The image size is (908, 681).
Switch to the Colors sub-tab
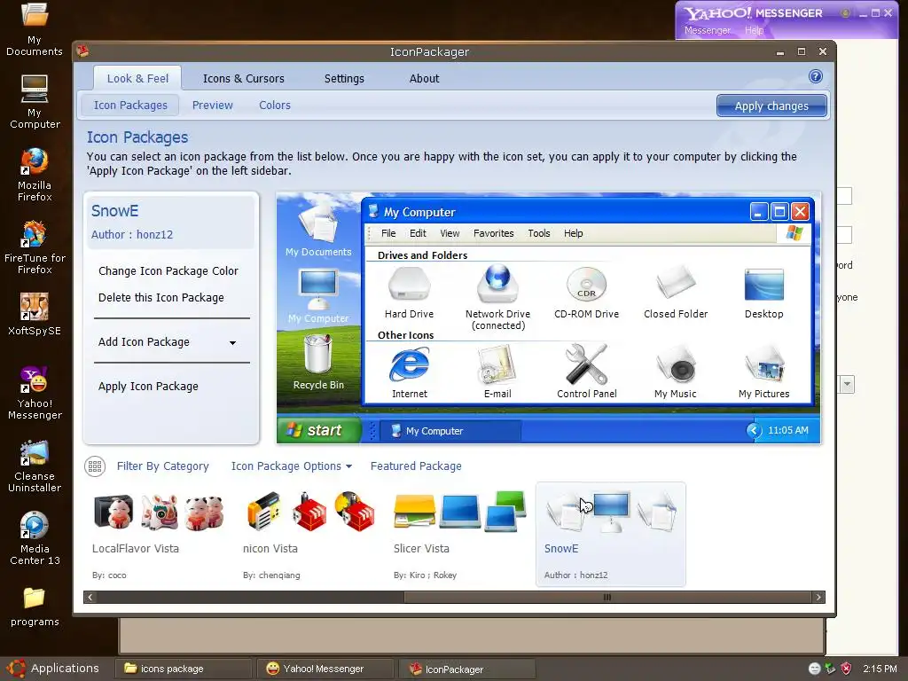pos(275,106)
